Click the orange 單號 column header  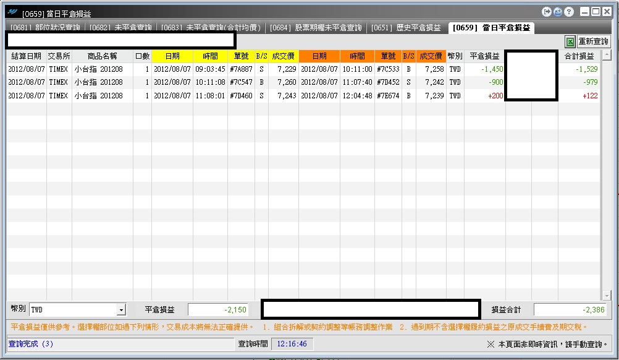(x=388, y=56)
